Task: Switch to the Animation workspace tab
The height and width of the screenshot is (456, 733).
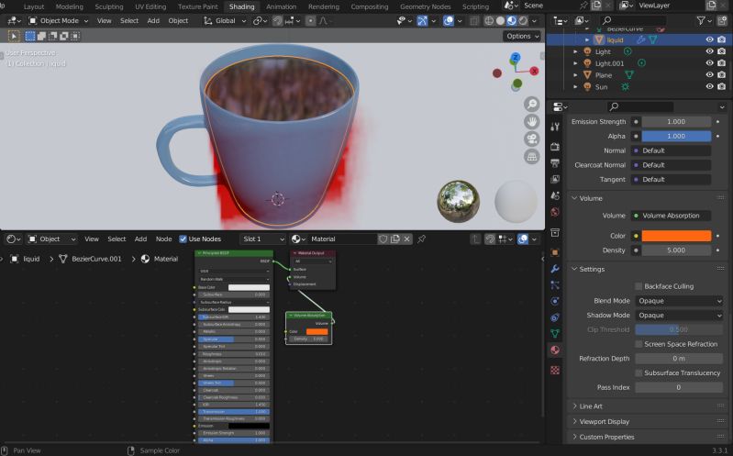Action: (x=281, y=6)
